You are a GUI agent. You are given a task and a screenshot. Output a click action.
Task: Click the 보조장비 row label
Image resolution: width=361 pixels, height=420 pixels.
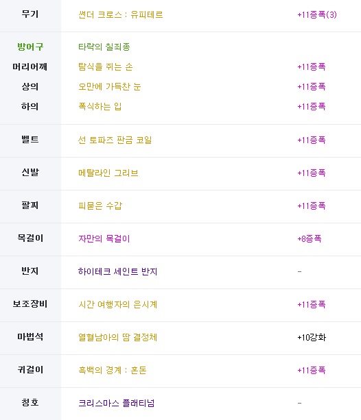[x=30, y=304]
